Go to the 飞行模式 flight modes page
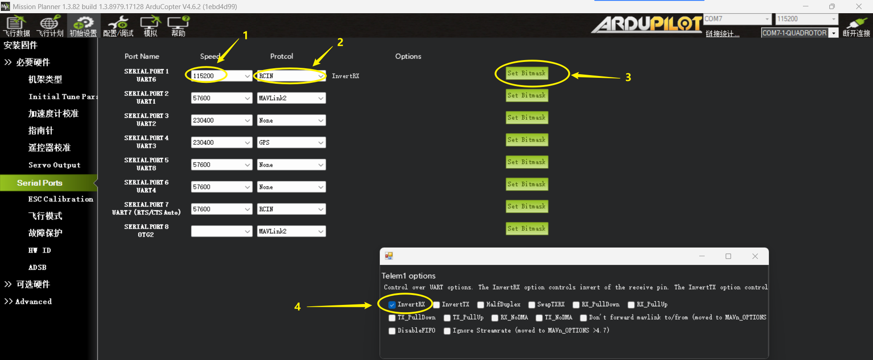Screen dimensions: 873x360 [45, 216]
